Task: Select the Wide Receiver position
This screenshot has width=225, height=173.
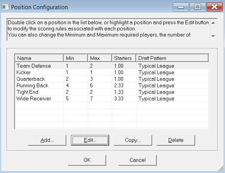Action: point(112,98)
